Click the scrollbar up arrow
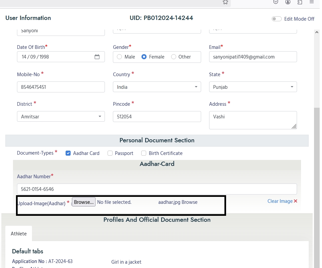The height and width of the screenshot is (268, 322). pos(317,32)
